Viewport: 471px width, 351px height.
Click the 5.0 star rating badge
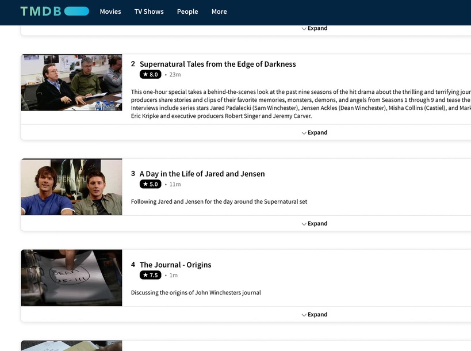tap(151, 184)
